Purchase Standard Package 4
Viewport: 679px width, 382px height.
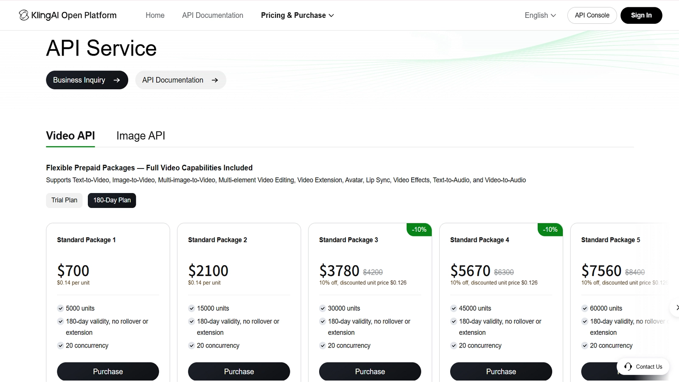coord(501,371)
